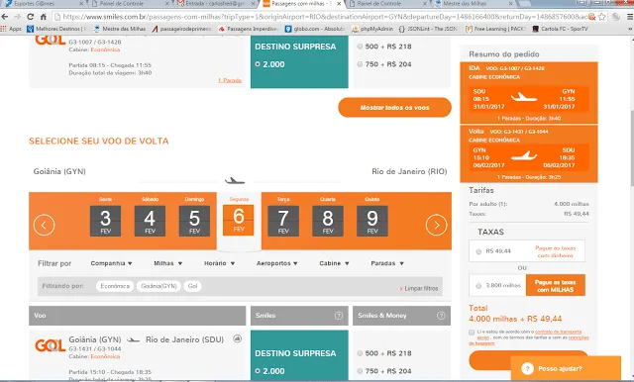Expand the Companhia filter dropdown

click(x=111, y=263)
